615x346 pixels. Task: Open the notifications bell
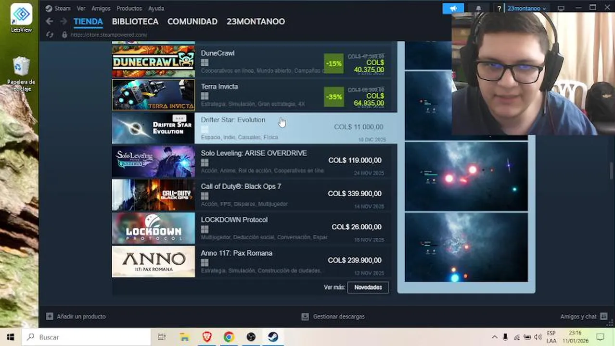pos(478,8)
